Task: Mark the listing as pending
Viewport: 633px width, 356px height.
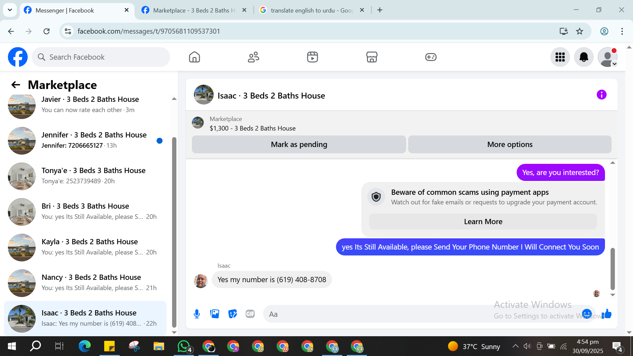Action: click(299, 144)
